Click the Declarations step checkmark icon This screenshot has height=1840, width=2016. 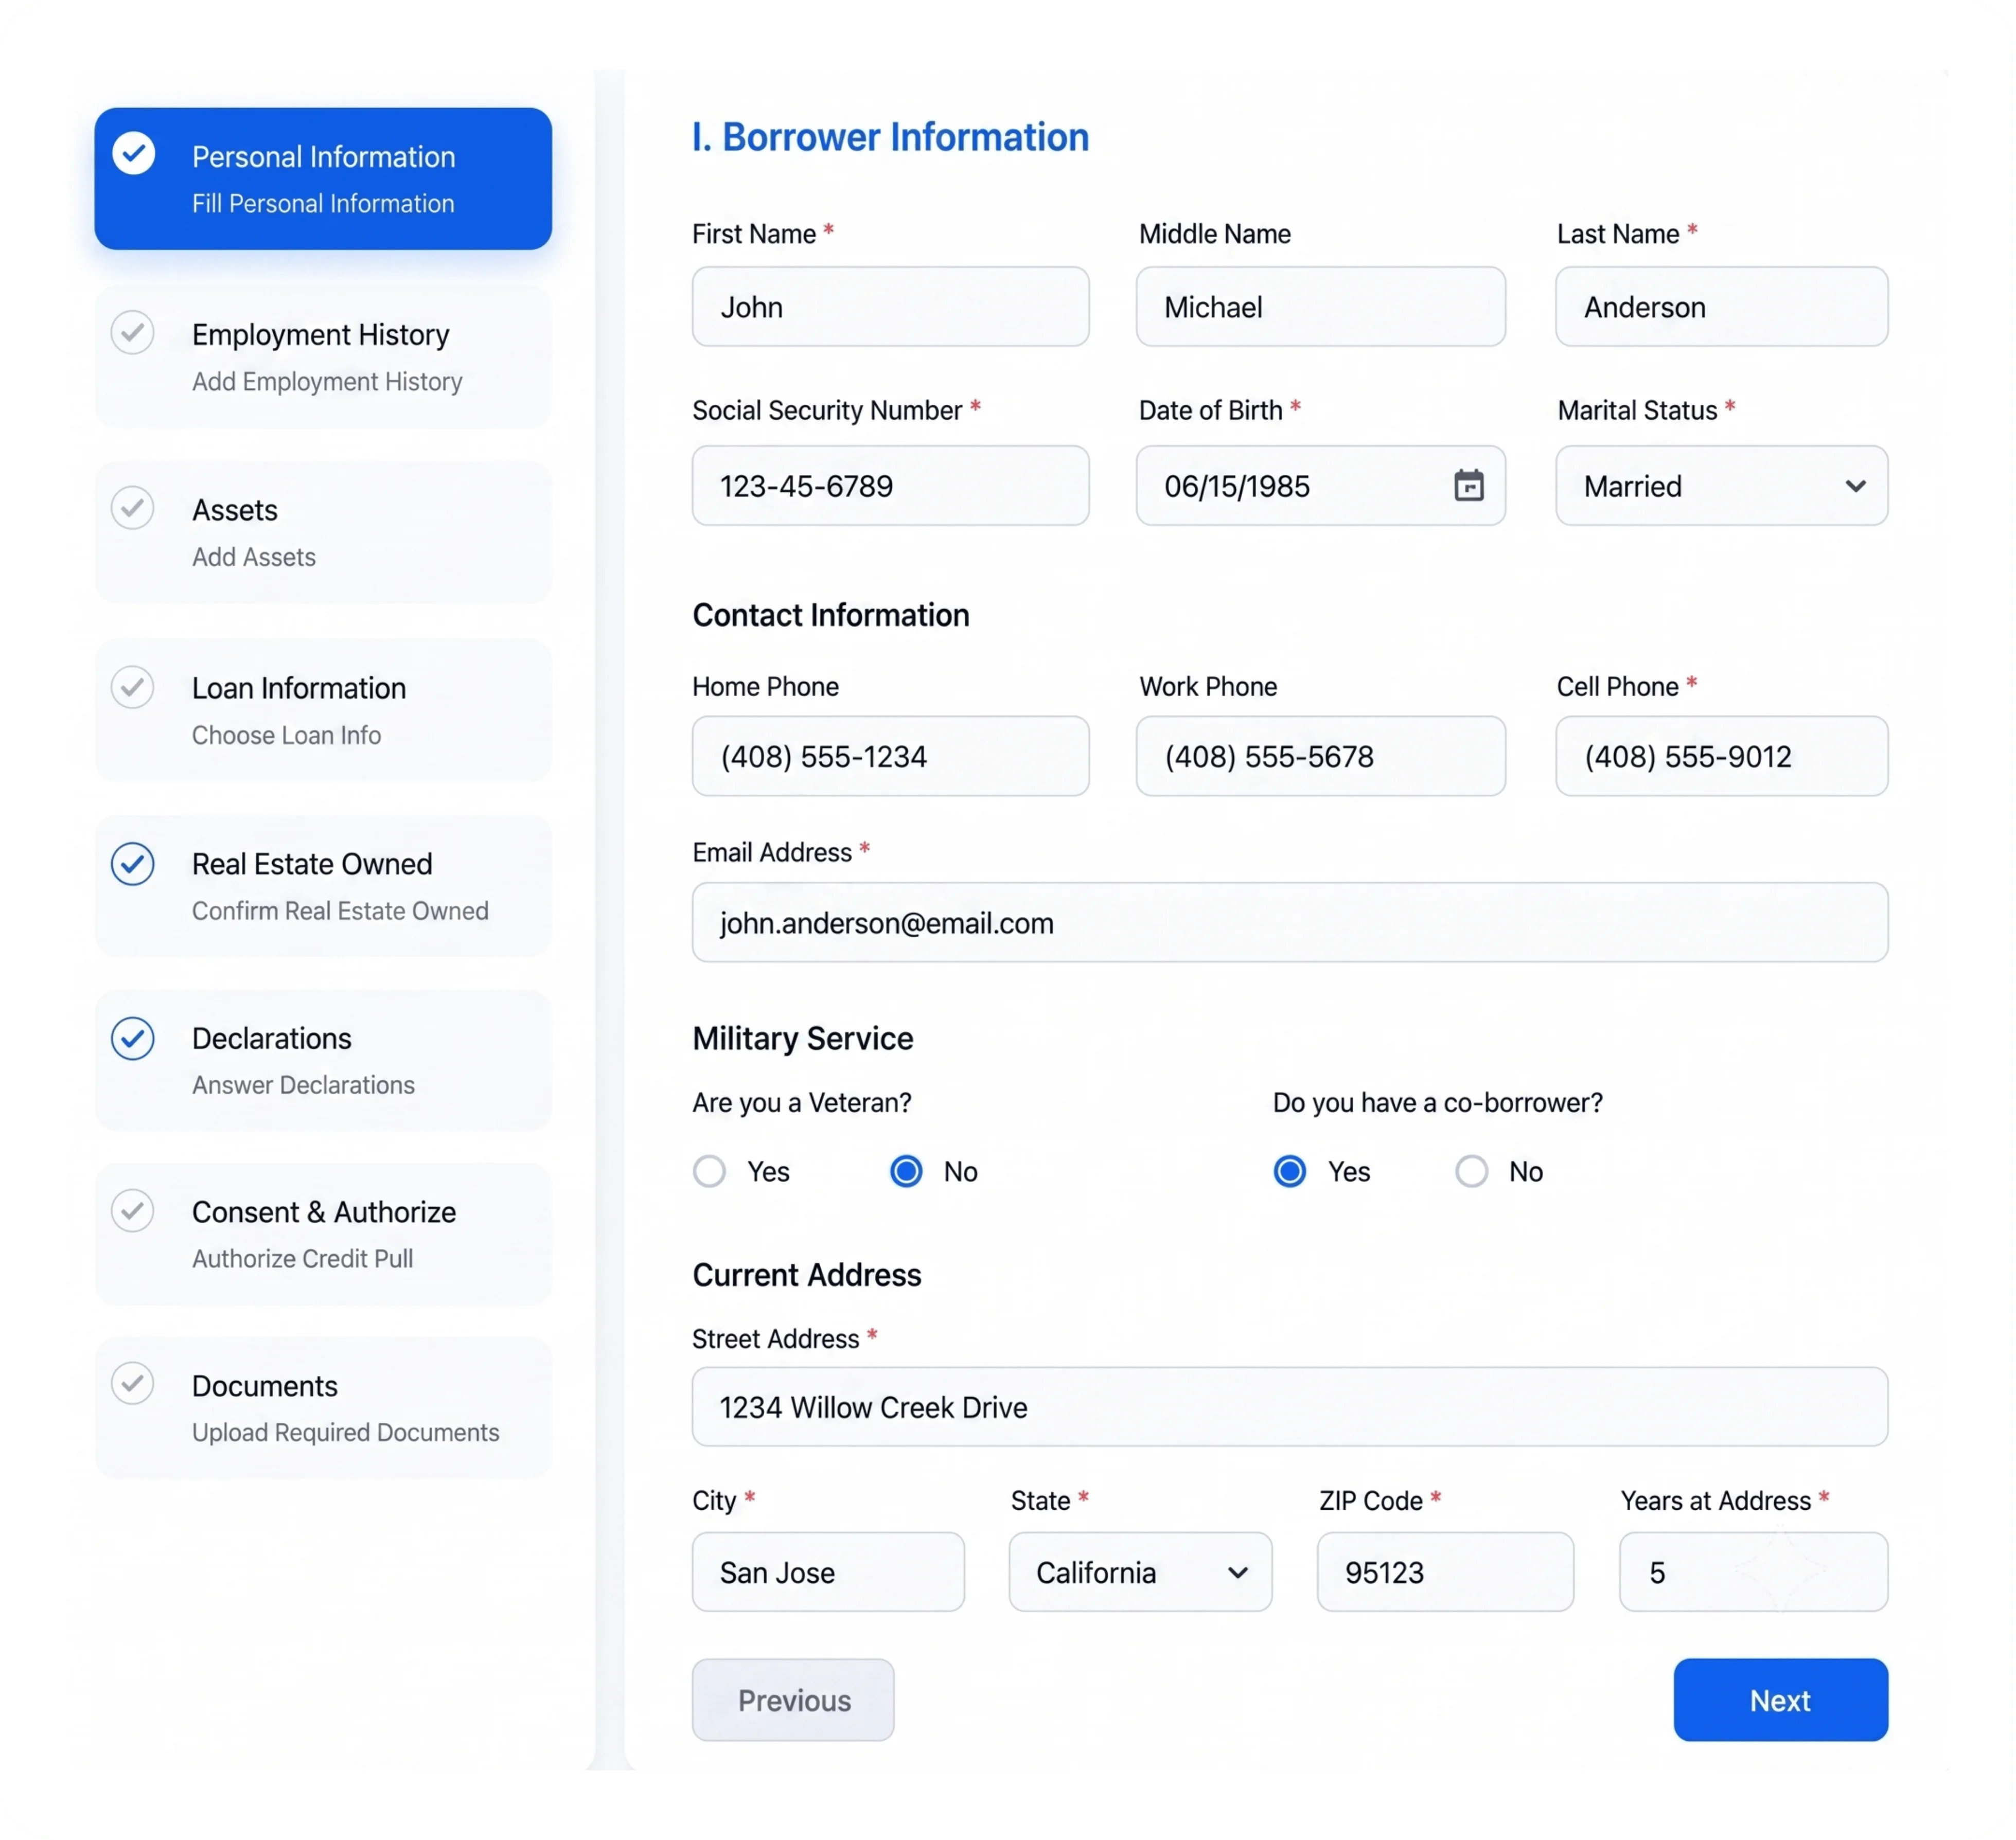132,1039
